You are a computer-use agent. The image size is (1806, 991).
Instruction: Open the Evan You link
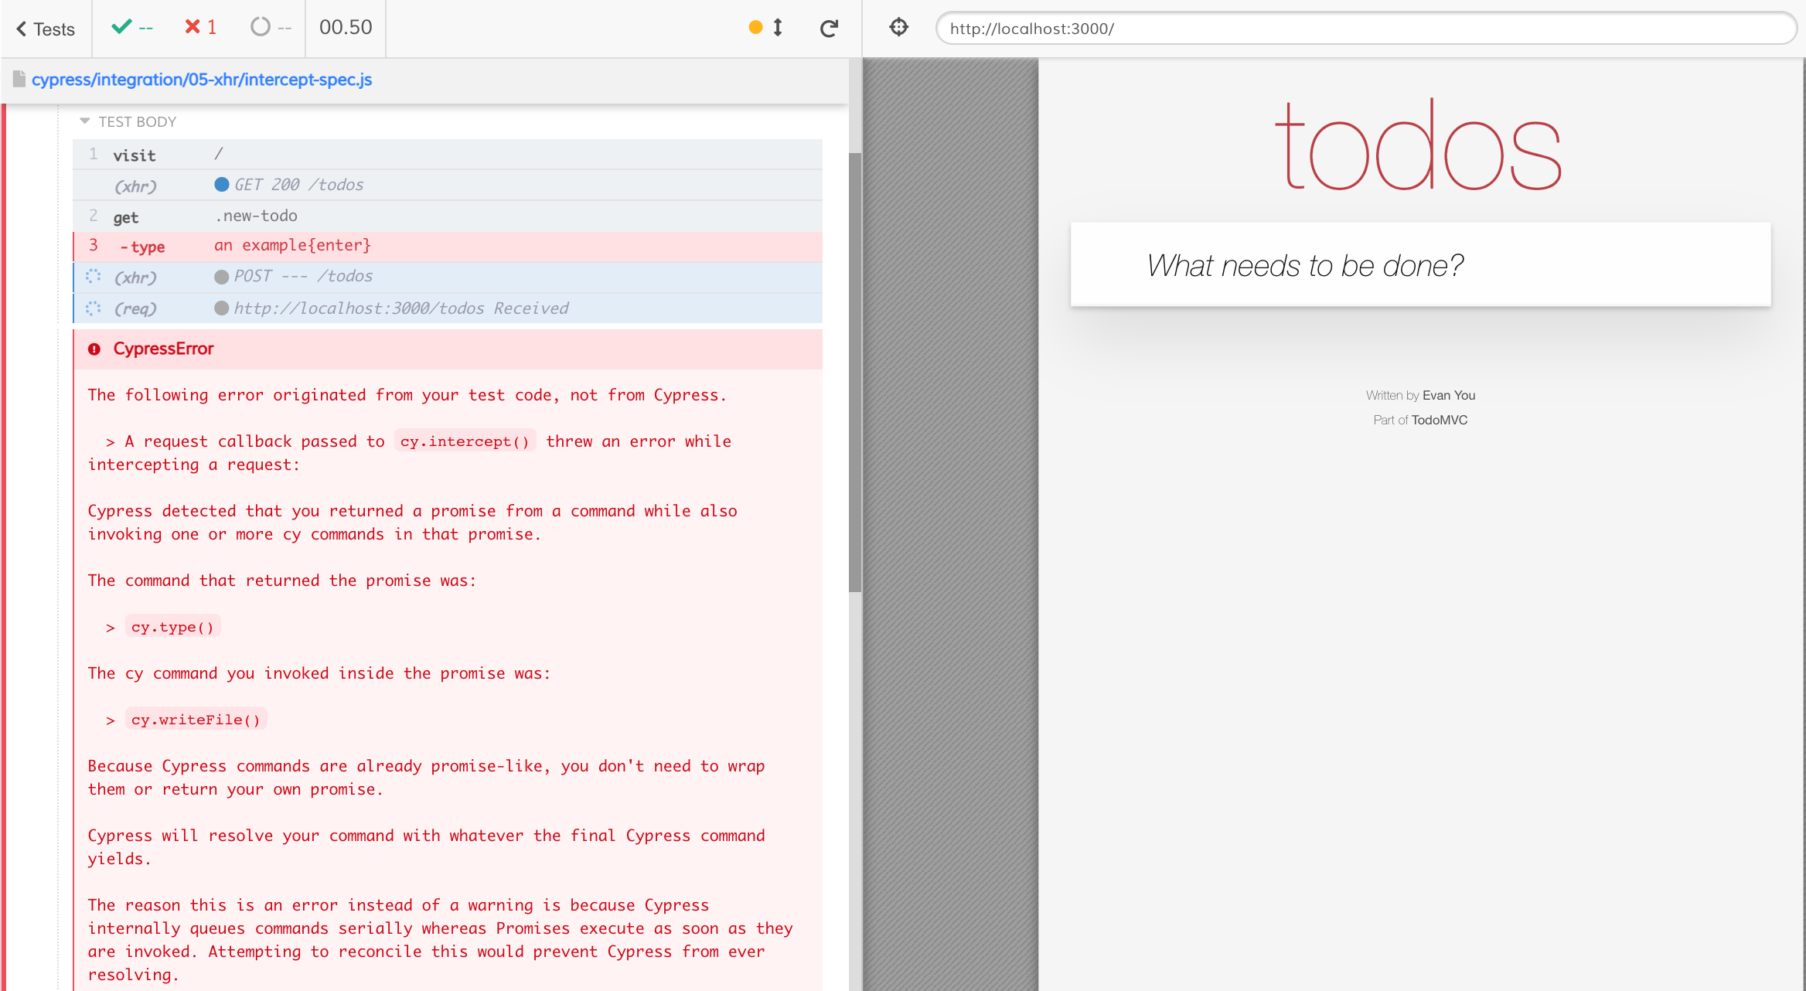(1448, 395)
